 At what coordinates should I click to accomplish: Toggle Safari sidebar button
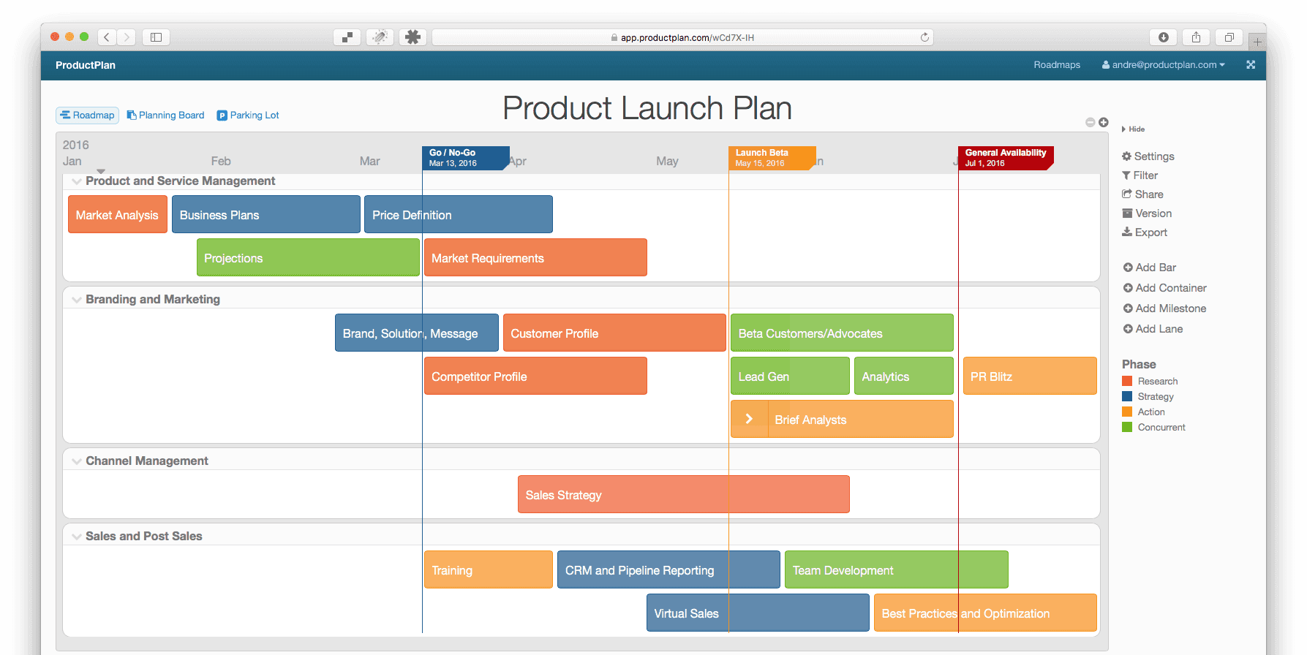click(156, 37)
